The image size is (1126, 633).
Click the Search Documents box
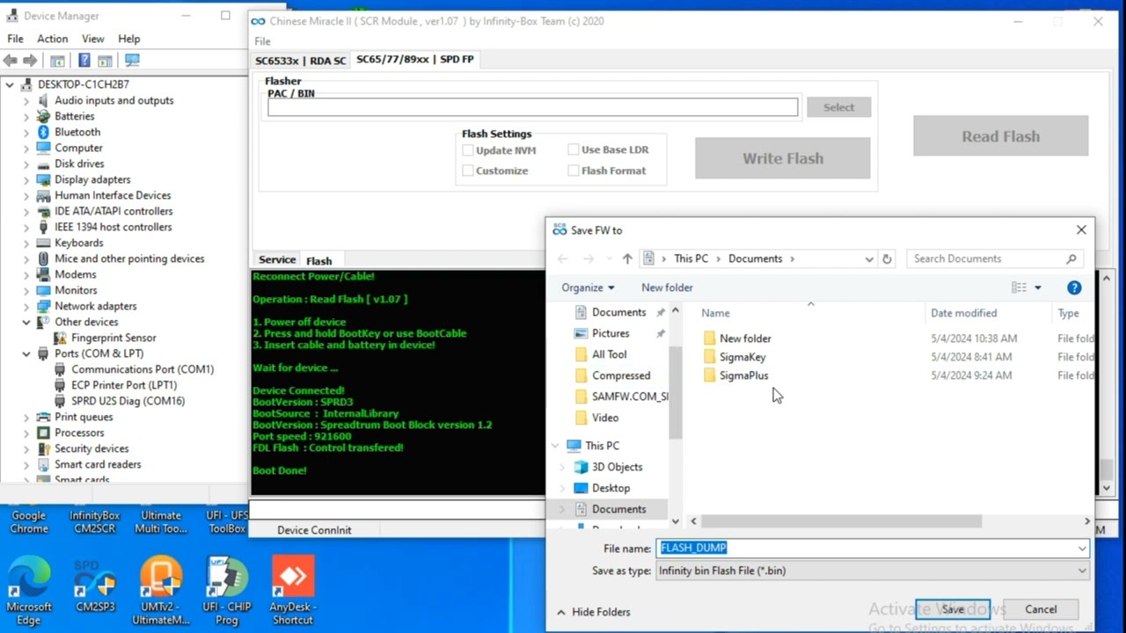pos(994,258)
